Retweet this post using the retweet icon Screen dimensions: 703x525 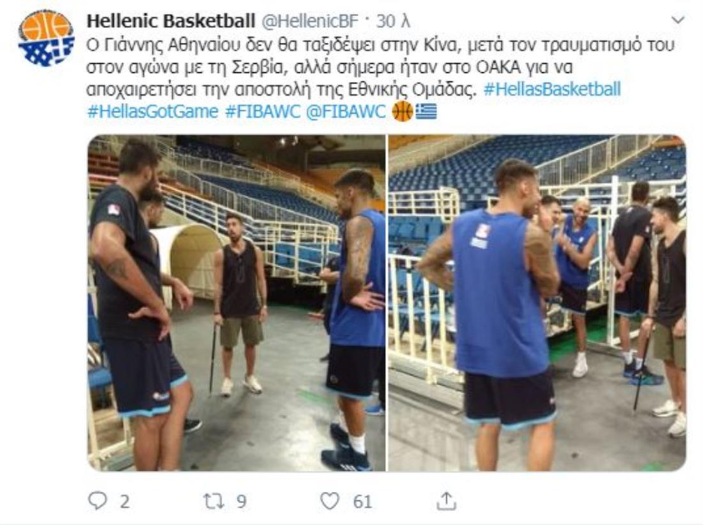point(214,501)
